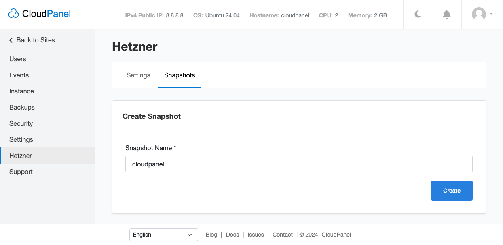Open the language selector set to English
Viewport: 503px width, 245px height.
coord(163,235)
